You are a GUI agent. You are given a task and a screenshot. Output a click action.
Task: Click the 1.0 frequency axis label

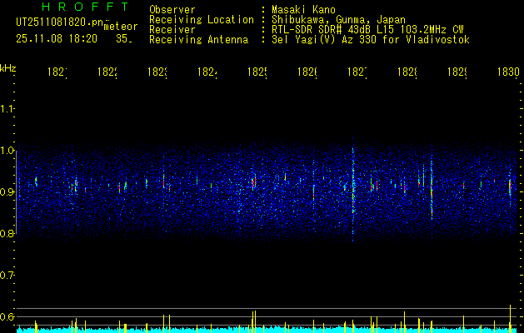pyautogui.click(x=7, y=151)
